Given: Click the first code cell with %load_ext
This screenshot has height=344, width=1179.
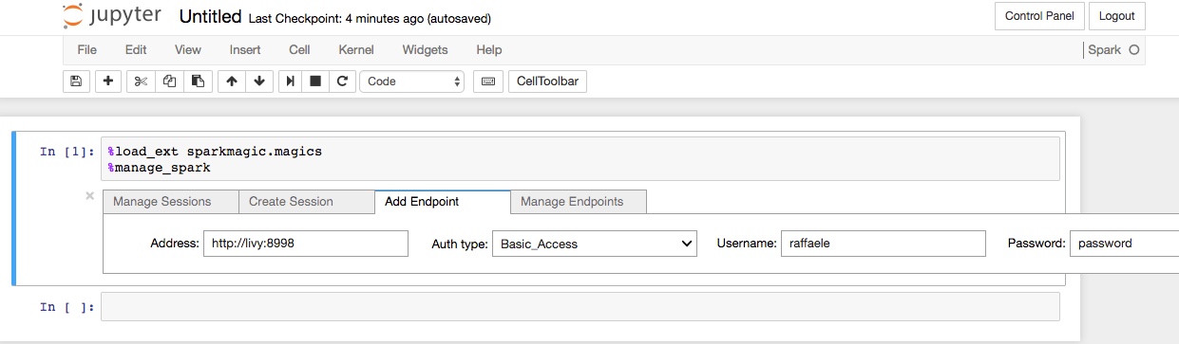Looking at the screenshot, I should click(580, 159).
